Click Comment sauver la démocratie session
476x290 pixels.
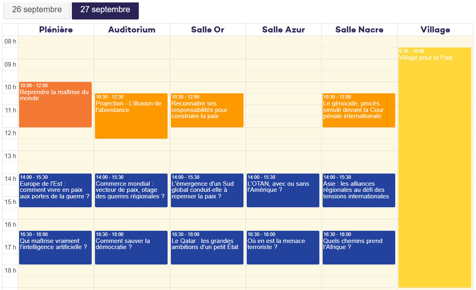click(x=131, y=247)
